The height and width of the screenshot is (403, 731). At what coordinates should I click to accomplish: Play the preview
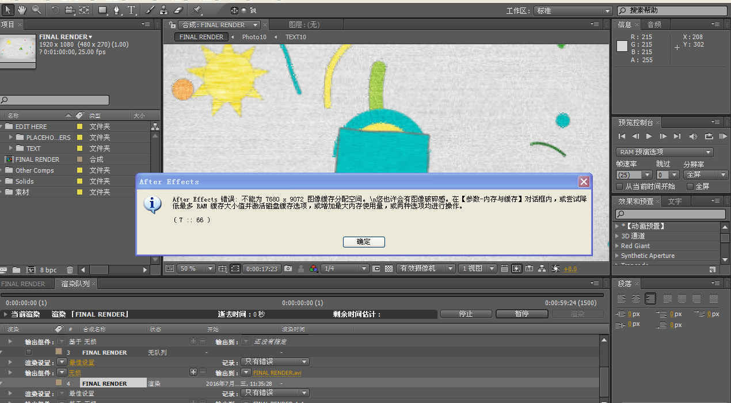pos(649,136)
